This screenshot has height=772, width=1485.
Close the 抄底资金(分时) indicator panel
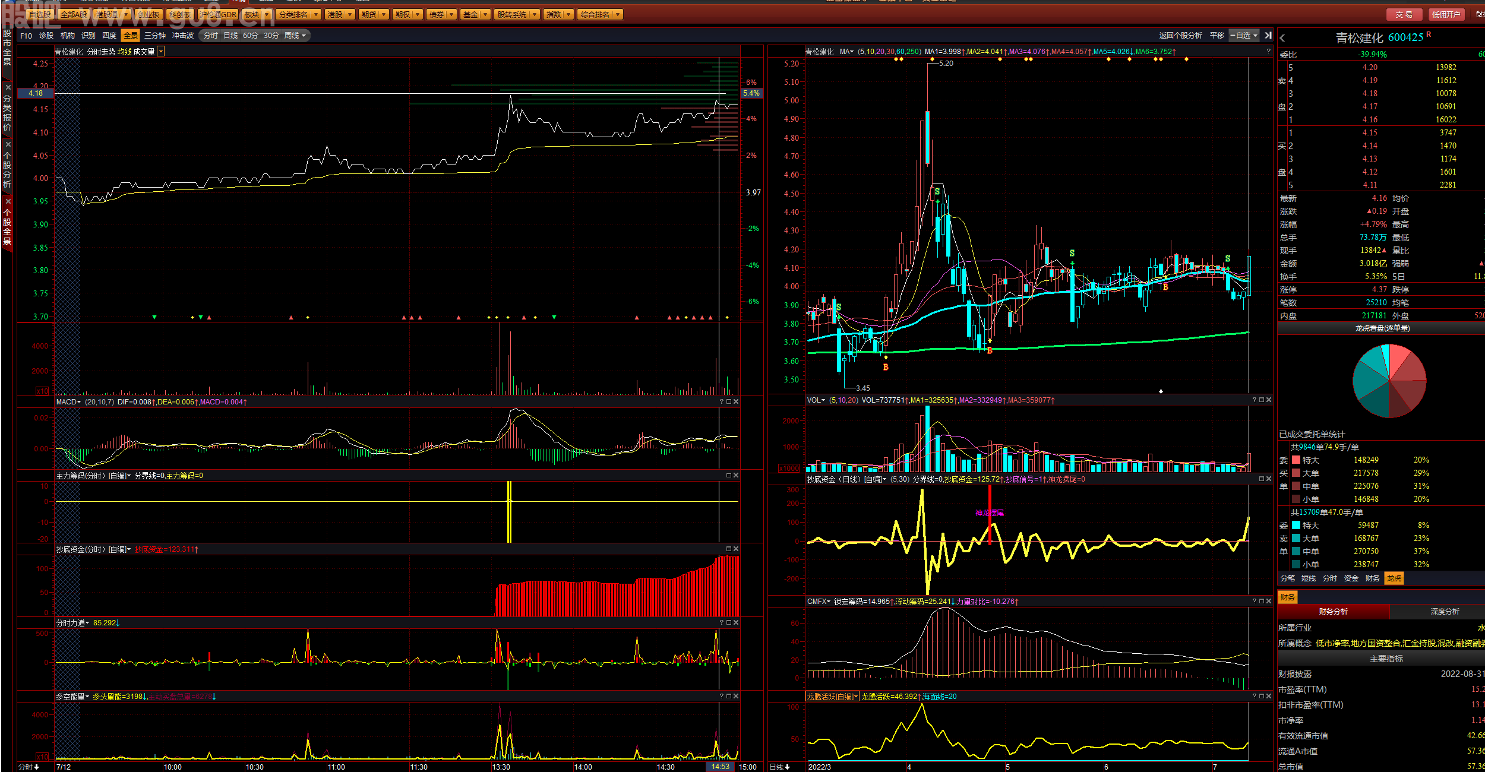(x=736, y=549)
